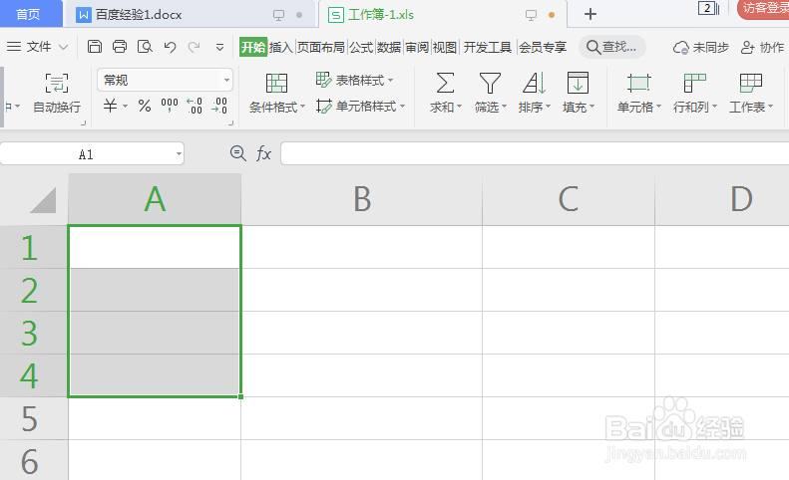Click cell A3
789x480 pixels.
point(155,333)
